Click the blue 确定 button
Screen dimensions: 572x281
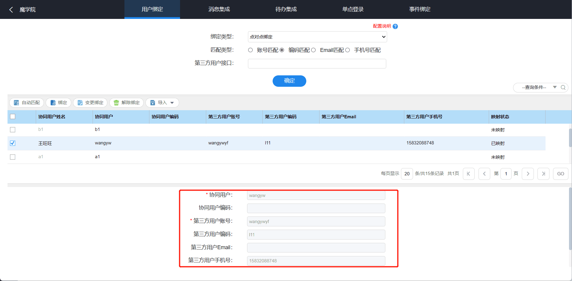coord(289,81)
